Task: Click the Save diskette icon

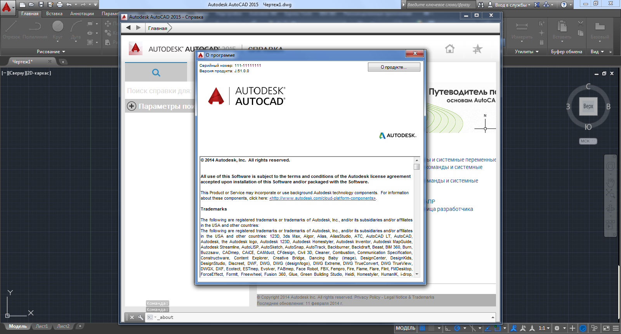Action: pos(41,5)
